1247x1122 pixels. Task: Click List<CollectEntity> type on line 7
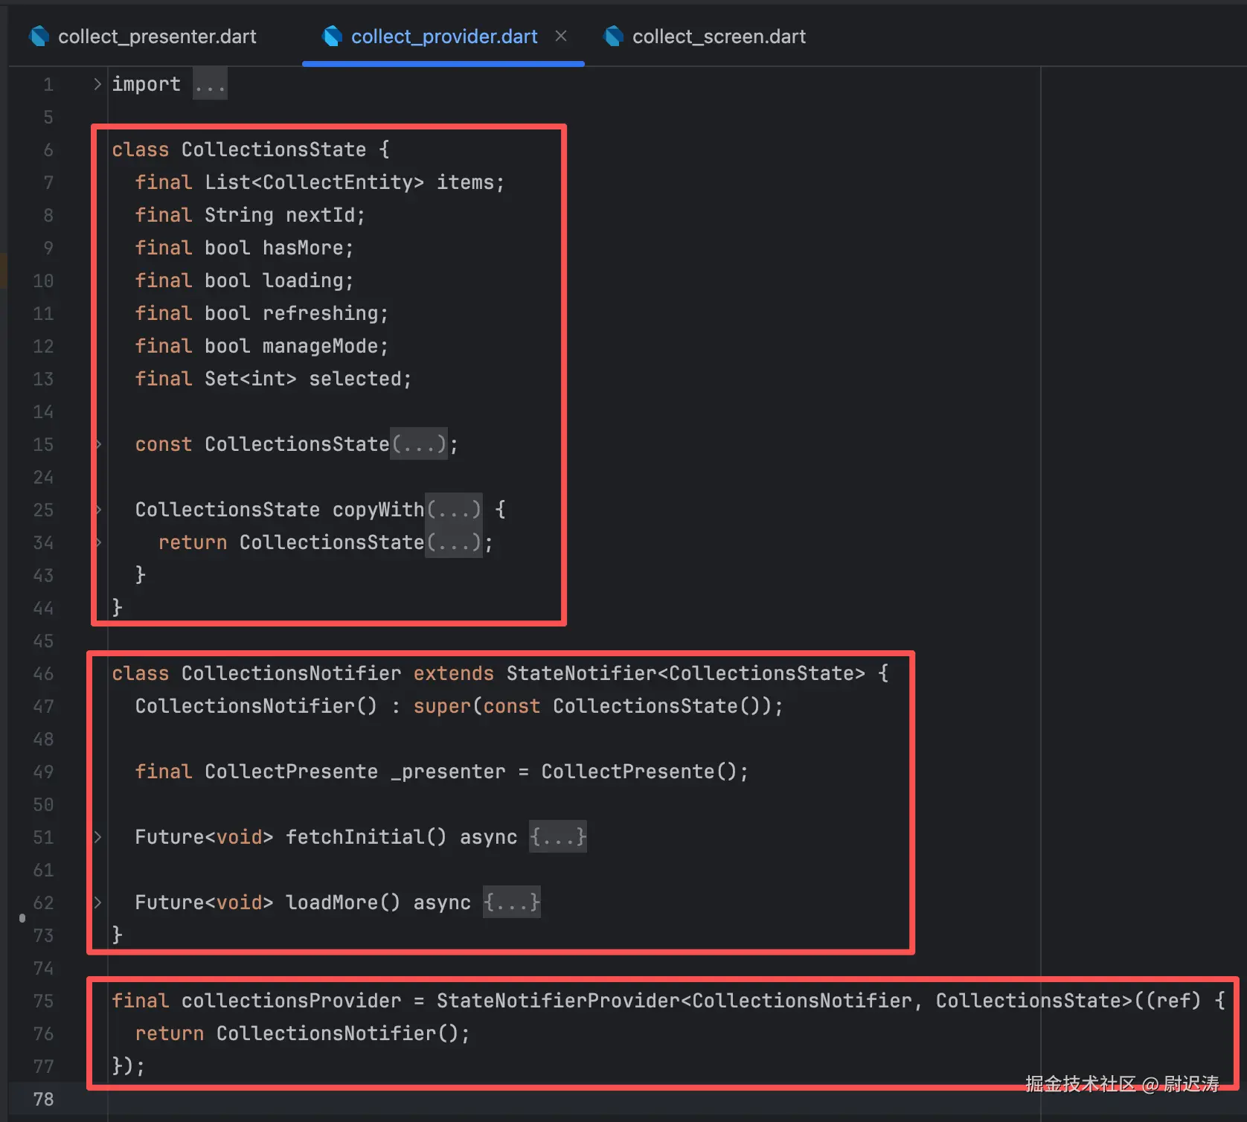315,182
